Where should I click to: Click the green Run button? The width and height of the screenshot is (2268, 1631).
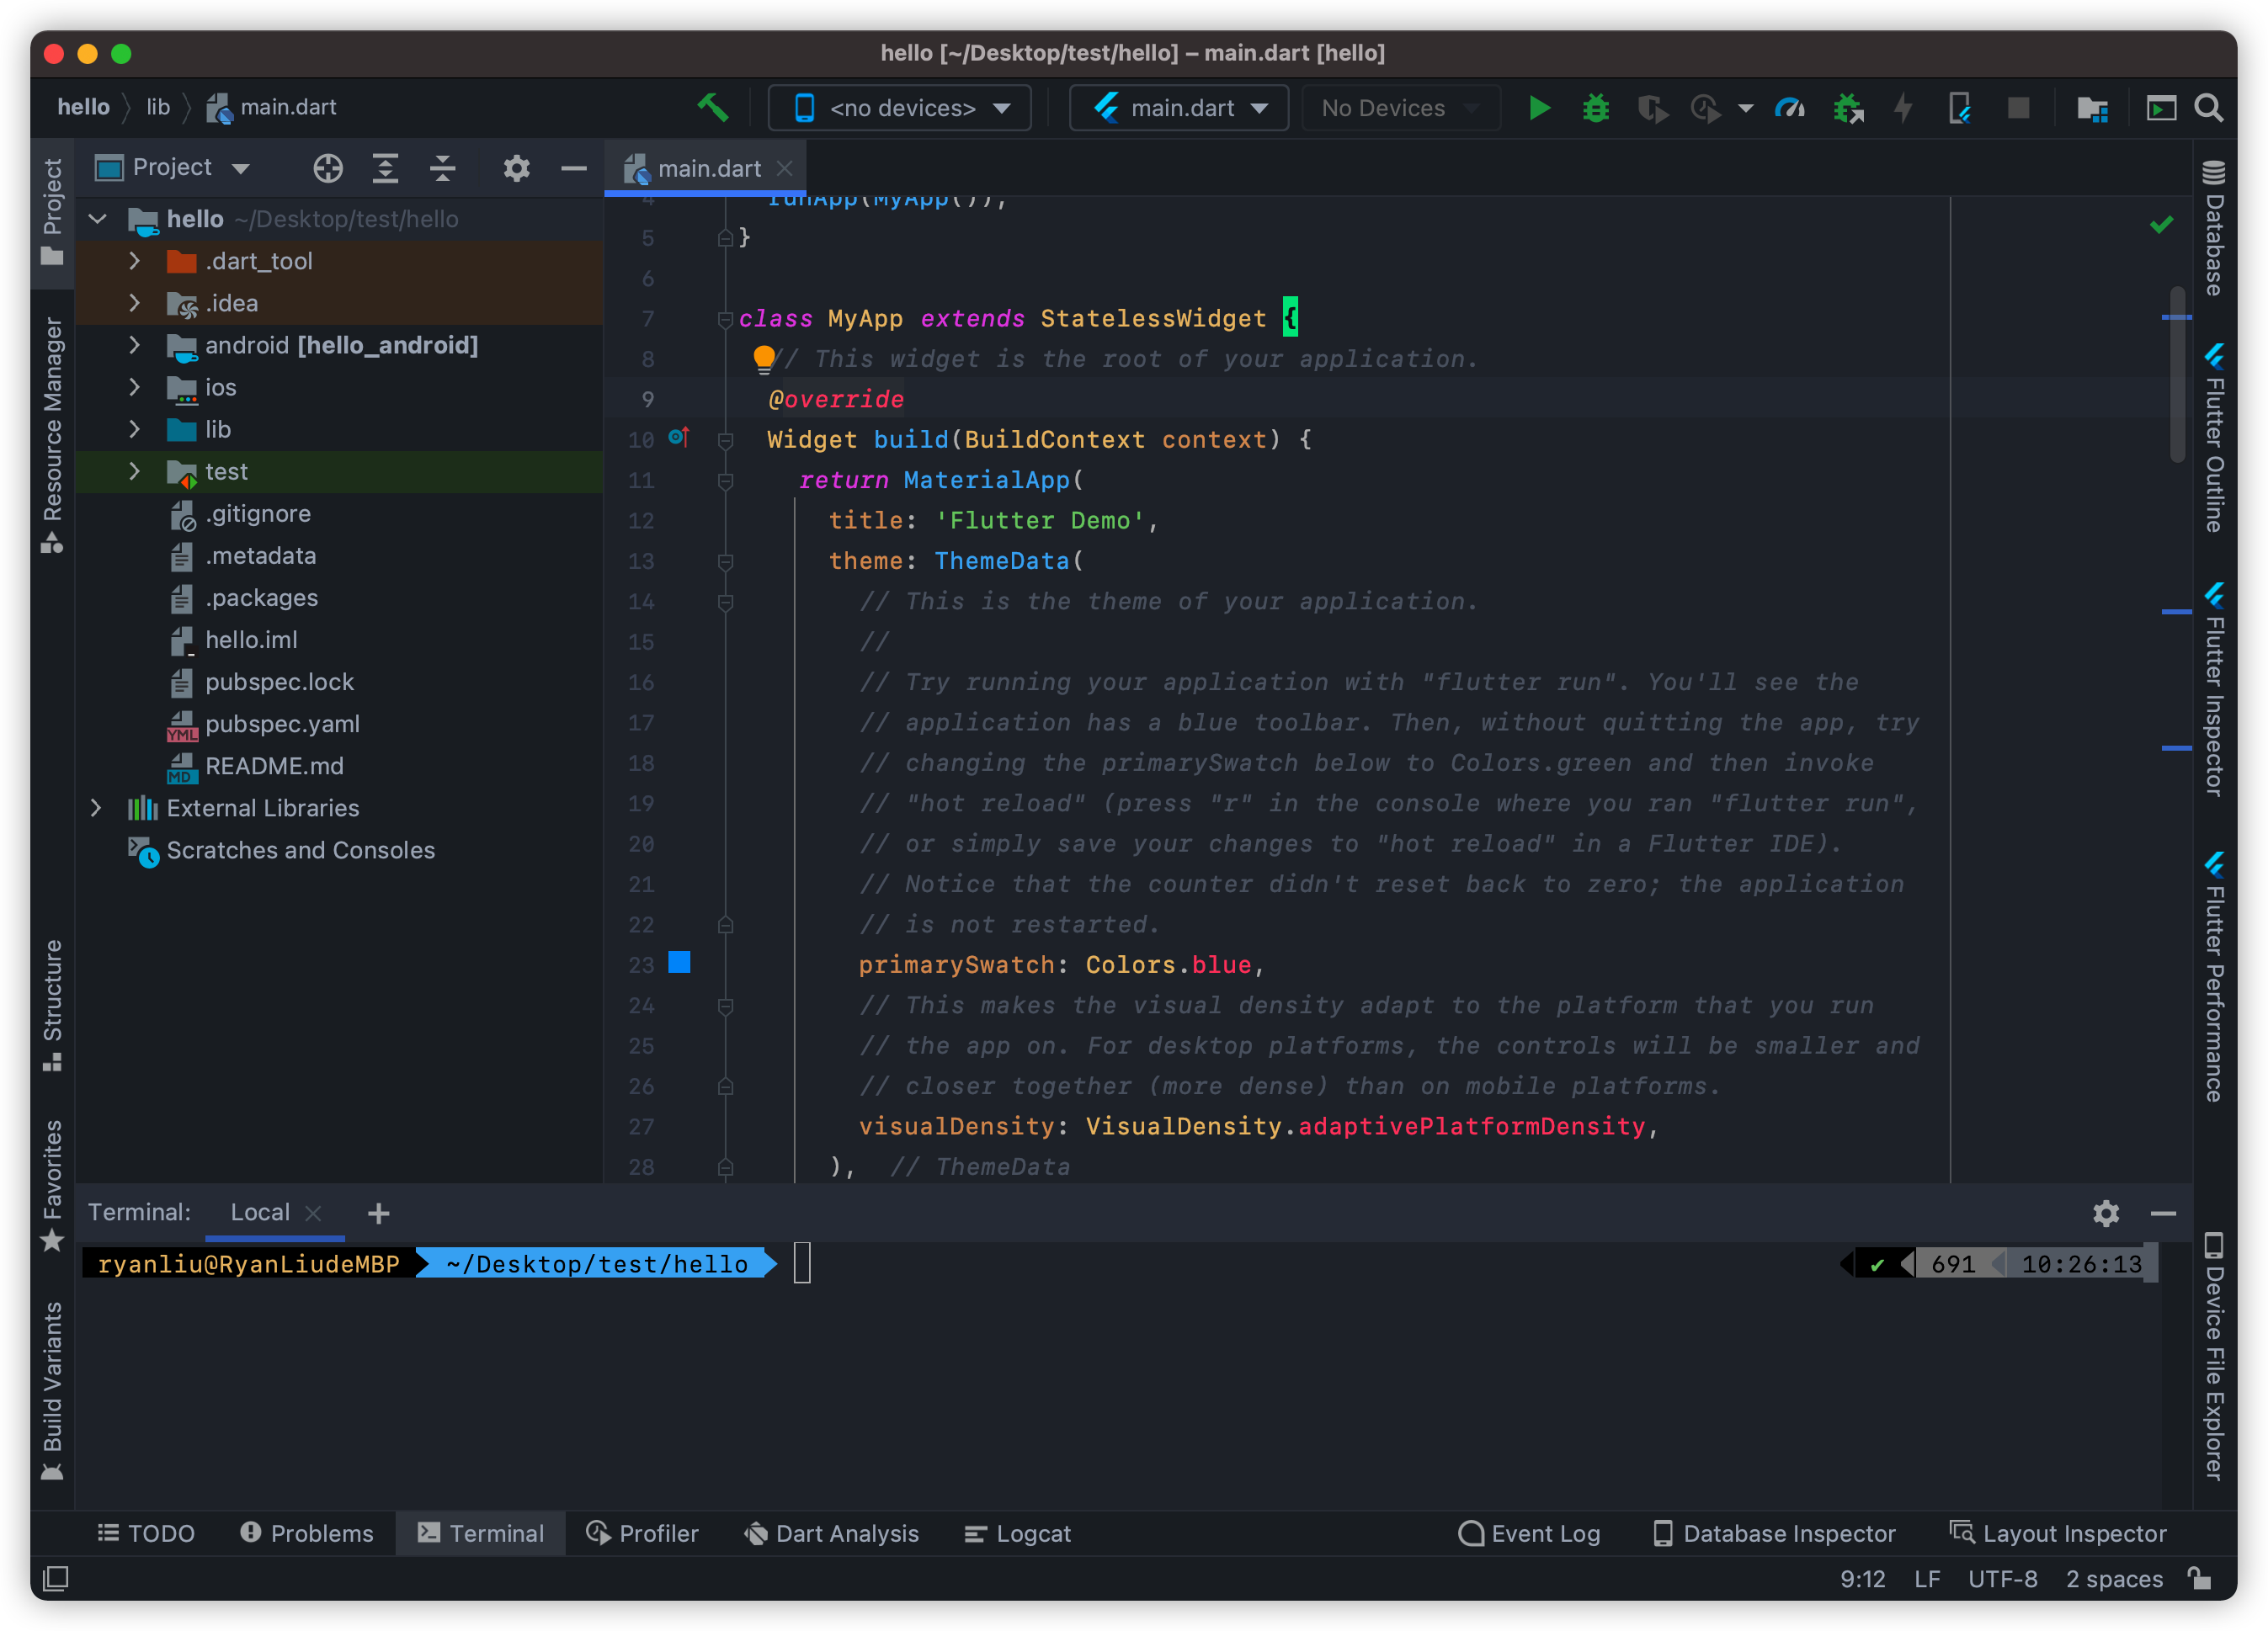[x=1539, y=108]
